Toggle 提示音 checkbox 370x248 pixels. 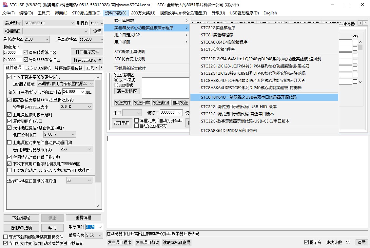point(306,242)
